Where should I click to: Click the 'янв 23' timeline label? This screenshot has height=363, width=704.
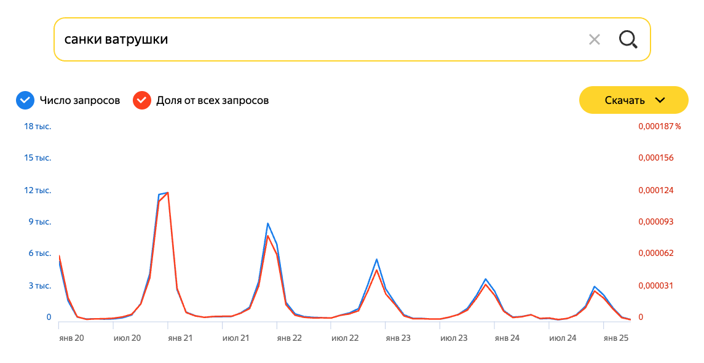398,338
